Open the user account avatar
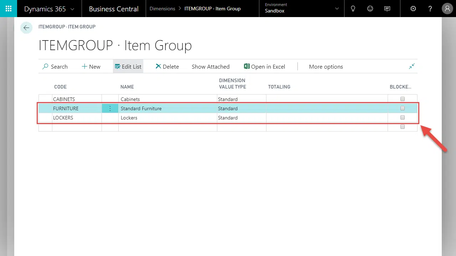This screenshot has height=256, width=456. (x=447, y=9)
